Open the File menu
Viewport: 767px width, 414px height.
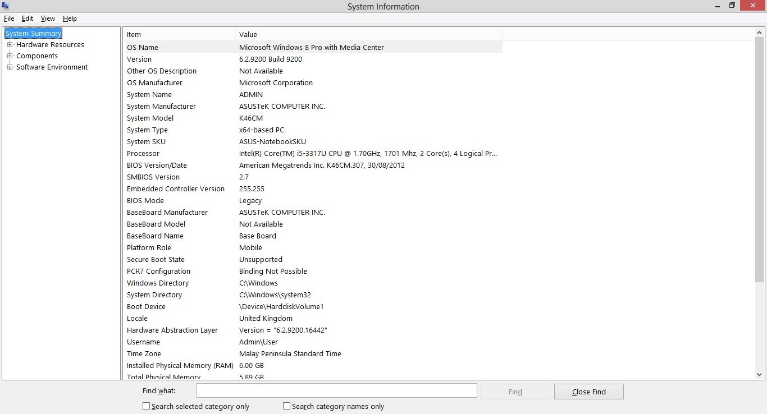coord(9,19)
